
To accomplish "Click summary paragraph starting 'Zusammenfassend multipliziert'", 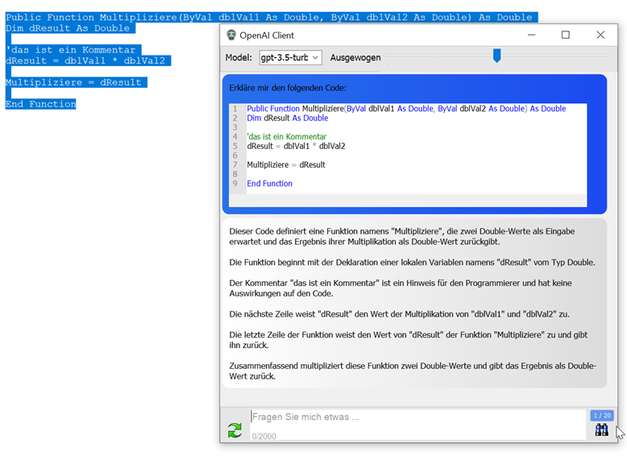I will (x=413, y=371).
